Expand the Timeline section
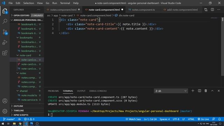This screenshot has width=224, height=126. click(x=27, y=111)
